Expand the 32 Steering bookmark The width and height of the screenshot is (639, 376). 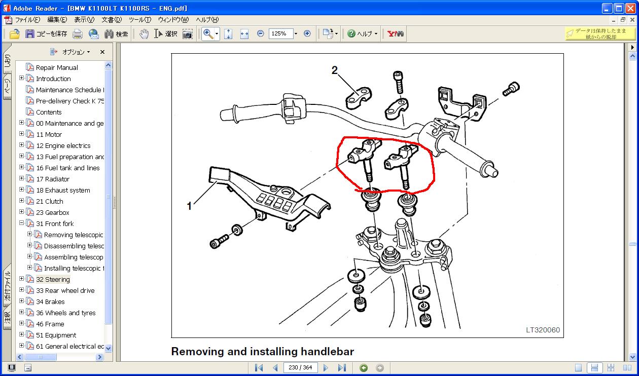(22, 279)
